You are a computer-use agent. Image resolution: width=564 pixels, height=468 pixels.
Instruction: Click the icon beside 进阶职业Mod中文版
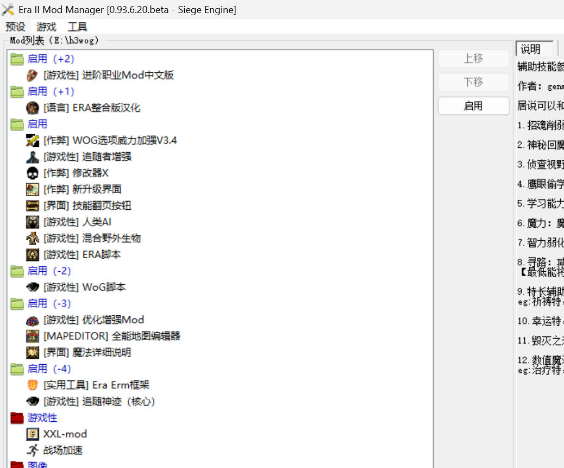coord(33,75)
